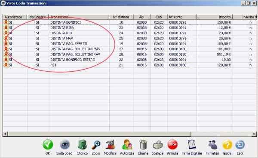Click the Annulla stop sign icon
This screenshot has height=158, width=258.
172,145
